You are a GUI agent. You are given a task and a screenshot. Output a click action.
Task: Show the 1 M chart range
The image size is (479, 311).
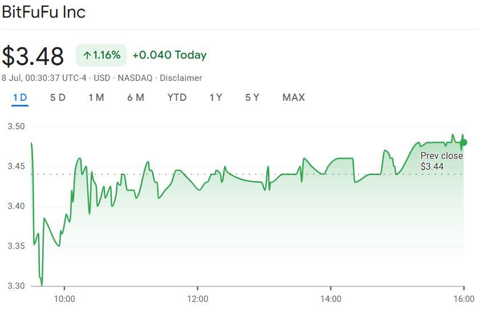pyautogui.click(x=96, y=97)
